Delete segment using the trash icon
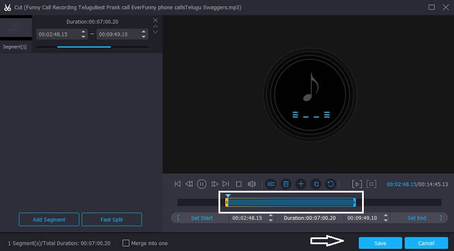The image size is (454, 251). point(286,184)
